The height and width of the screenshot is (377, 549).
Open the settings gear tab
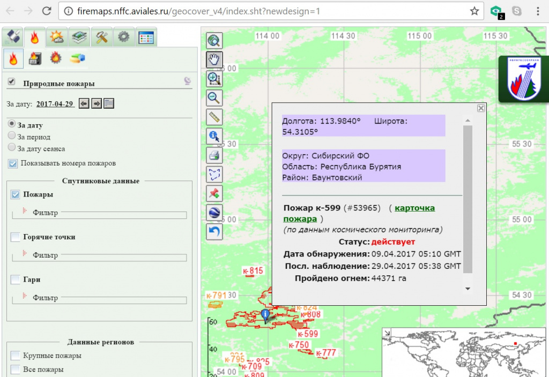124,37
